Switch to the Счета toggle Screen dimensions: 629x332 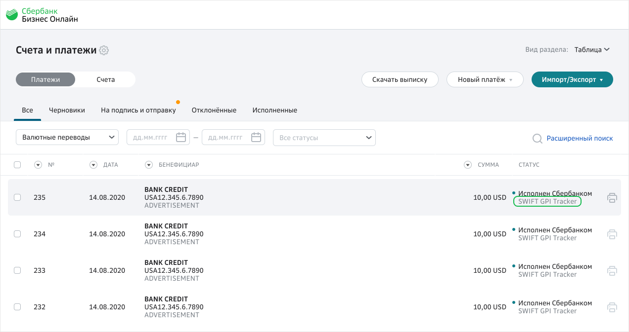105,79
